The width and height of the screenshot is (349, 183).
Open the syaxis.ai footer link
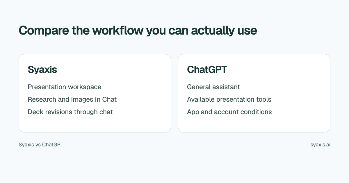click(x=320, y=144)
